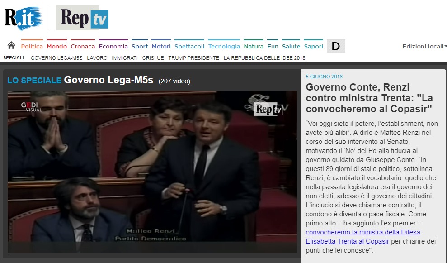This screenshot has height=263, width=447.
Task: Open the D magazine icon
Action: pyautogui.click(x=336, y=46)
